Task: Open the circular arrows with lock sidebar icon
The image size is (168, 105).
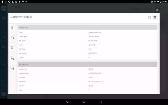Action: [x=12, y=38]
